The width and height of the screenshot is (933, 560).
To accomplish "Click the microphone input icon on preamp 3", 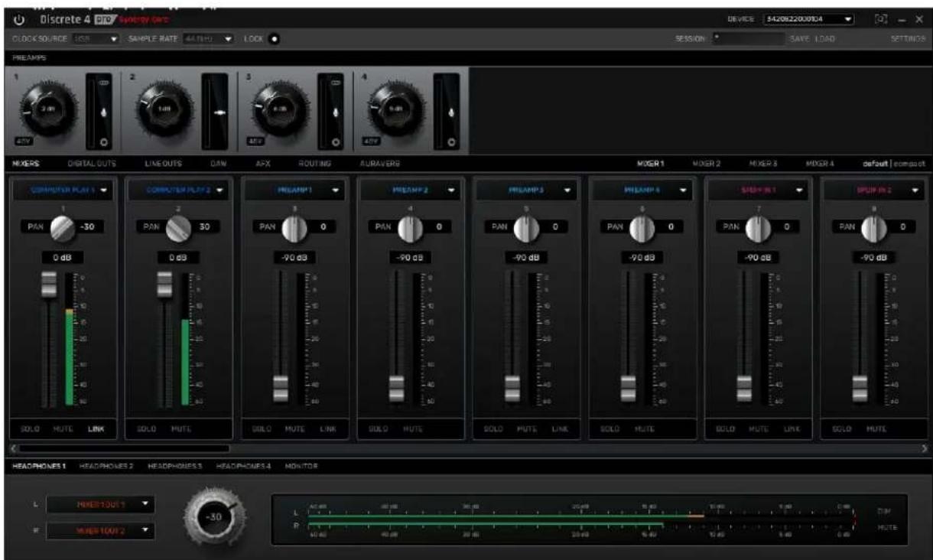I will tap(336, 112).
